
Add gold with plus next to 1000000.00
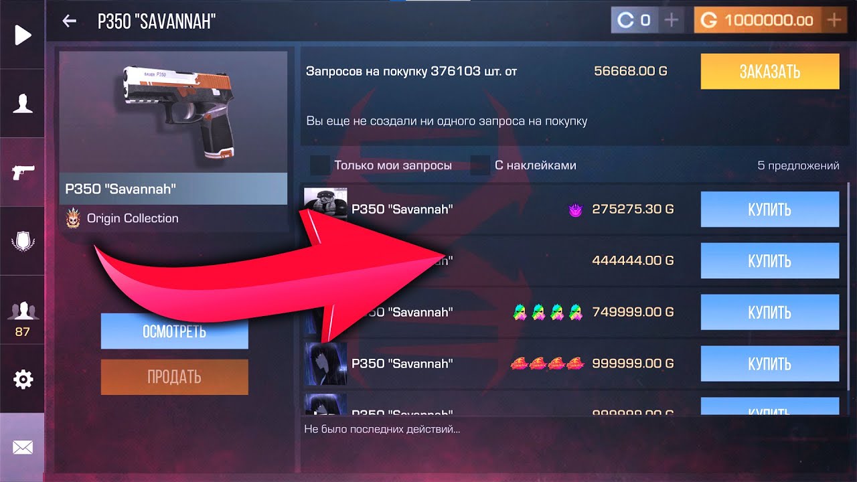(x=834, y=20)
